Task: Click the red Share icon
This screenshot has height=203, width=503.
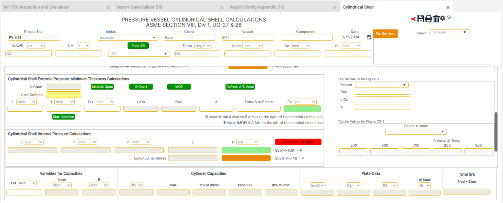Action: (x=413, y=19)
